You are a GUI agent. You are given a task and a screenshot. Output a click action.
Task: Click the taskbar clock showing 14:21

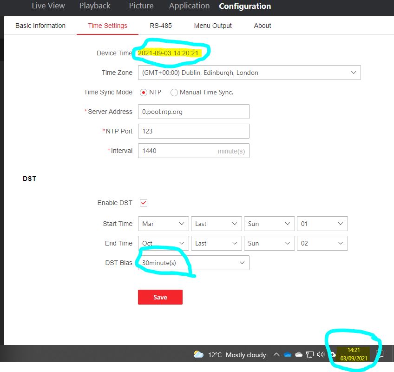354,354
